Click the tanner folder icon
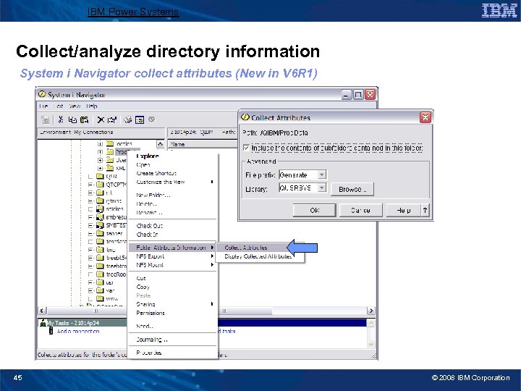Image resolution: width=521 pixels, height=391 pixels. tap(100, 233)
